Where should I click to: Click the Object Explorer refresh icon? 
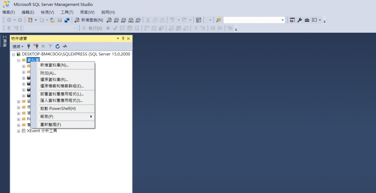(58, 46)
